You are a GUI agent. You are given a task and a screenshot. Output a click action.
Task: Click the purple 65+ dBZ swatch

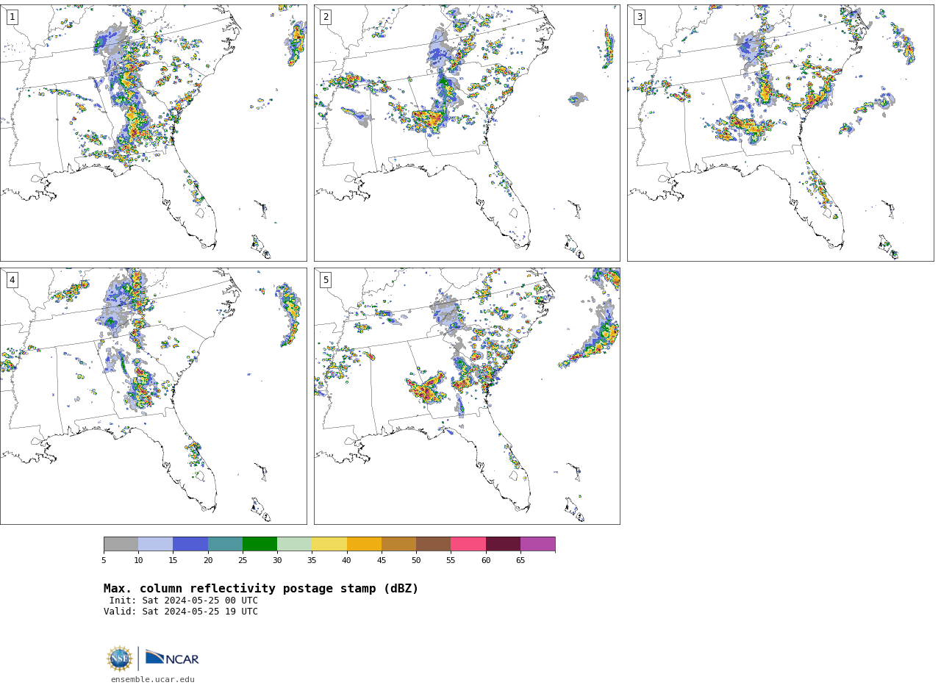pyautogui.click(x=537, y=544)
